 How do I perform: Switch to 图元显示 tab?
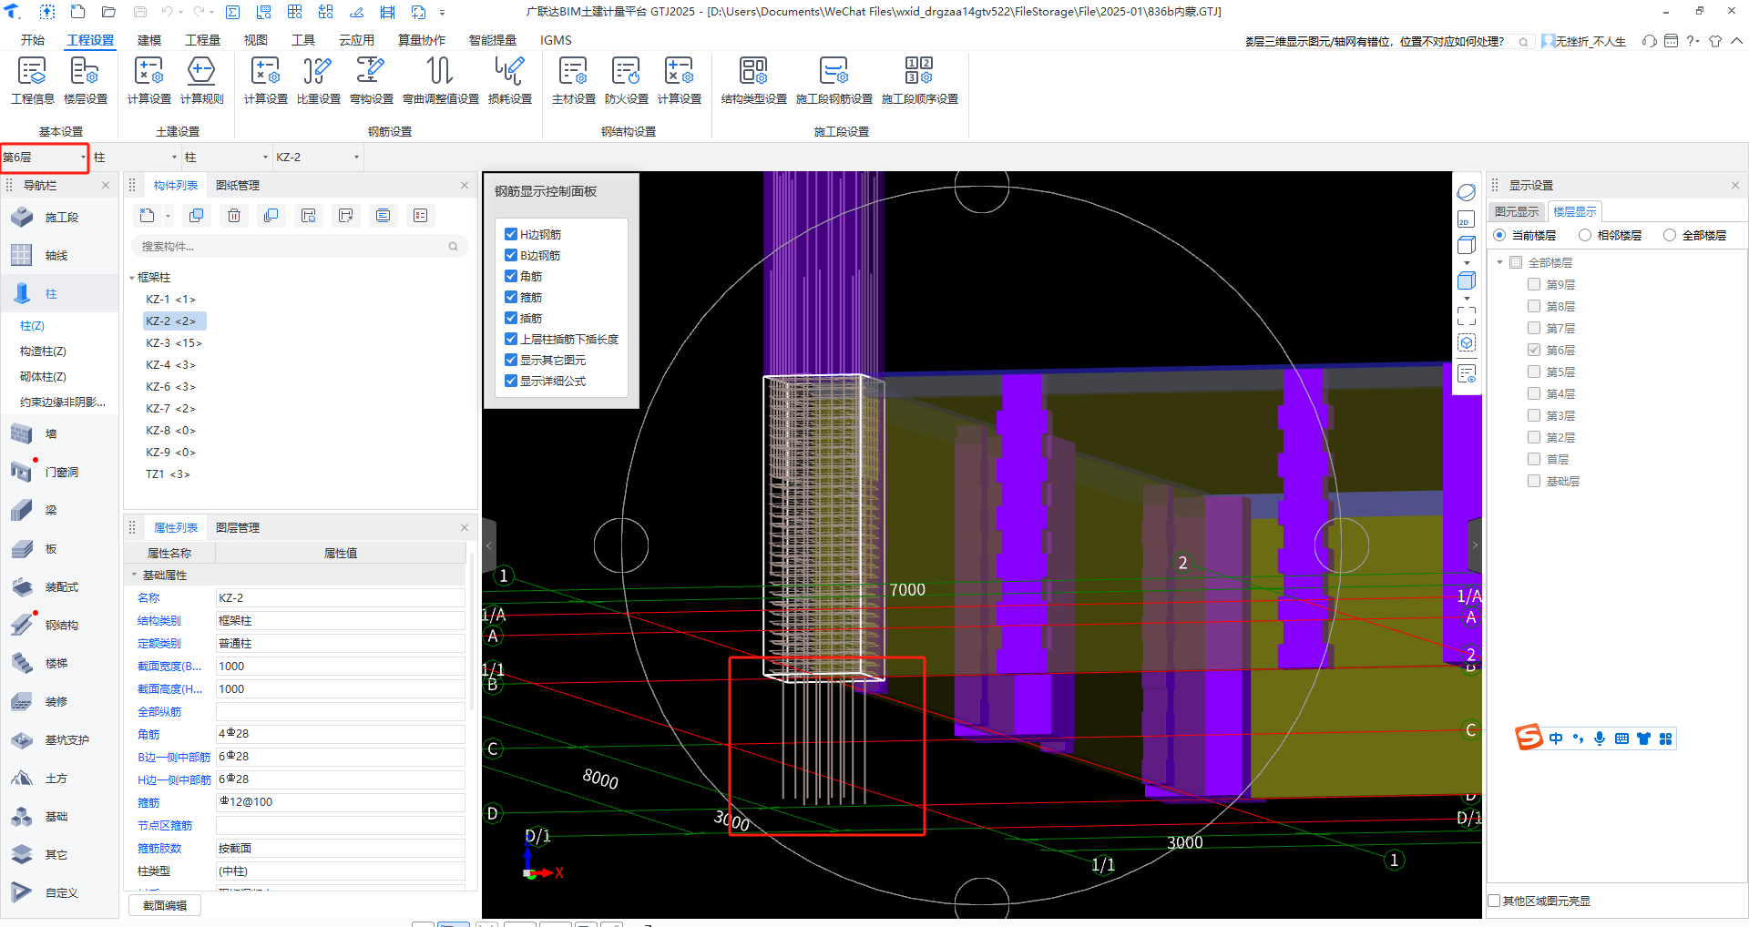click(x=1517, y=211)
